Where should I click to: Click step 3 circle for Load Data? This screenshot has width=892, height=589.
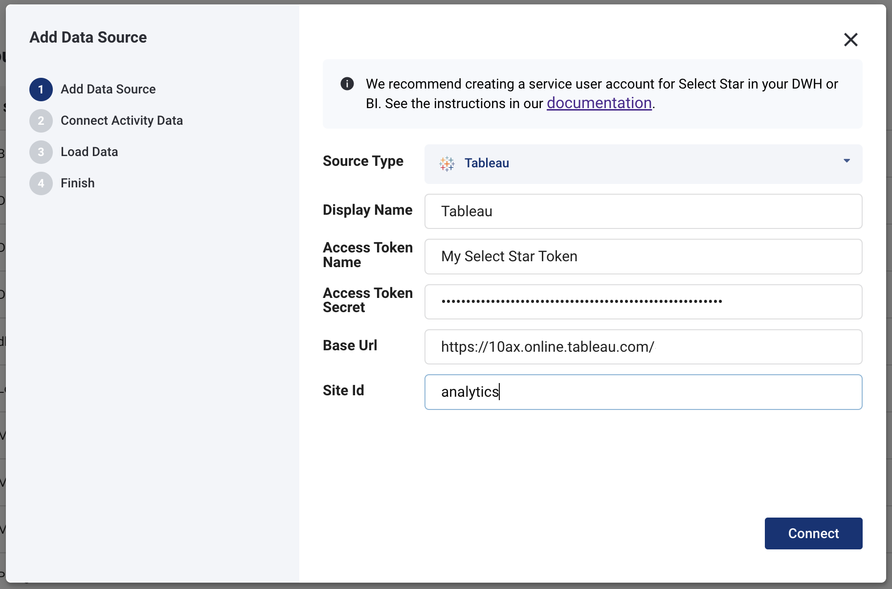tap(41, 152)
